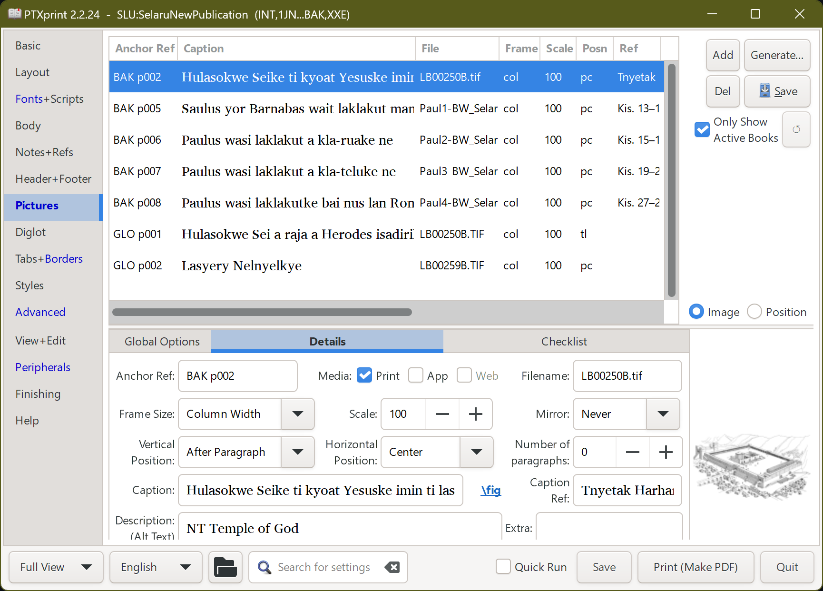Select the Position radio button
The image size is (823, 591).
click(x=754, y=311)
